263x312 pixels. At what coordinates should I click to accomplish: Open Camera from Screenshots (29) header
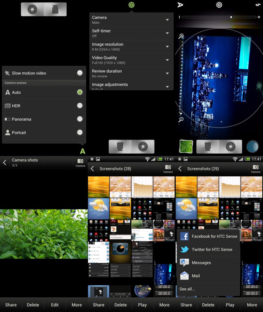(256, 169)
